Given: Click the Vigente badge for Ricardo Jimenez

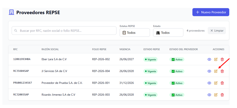Looking at the screenshot, I should (x=150, y=95).
